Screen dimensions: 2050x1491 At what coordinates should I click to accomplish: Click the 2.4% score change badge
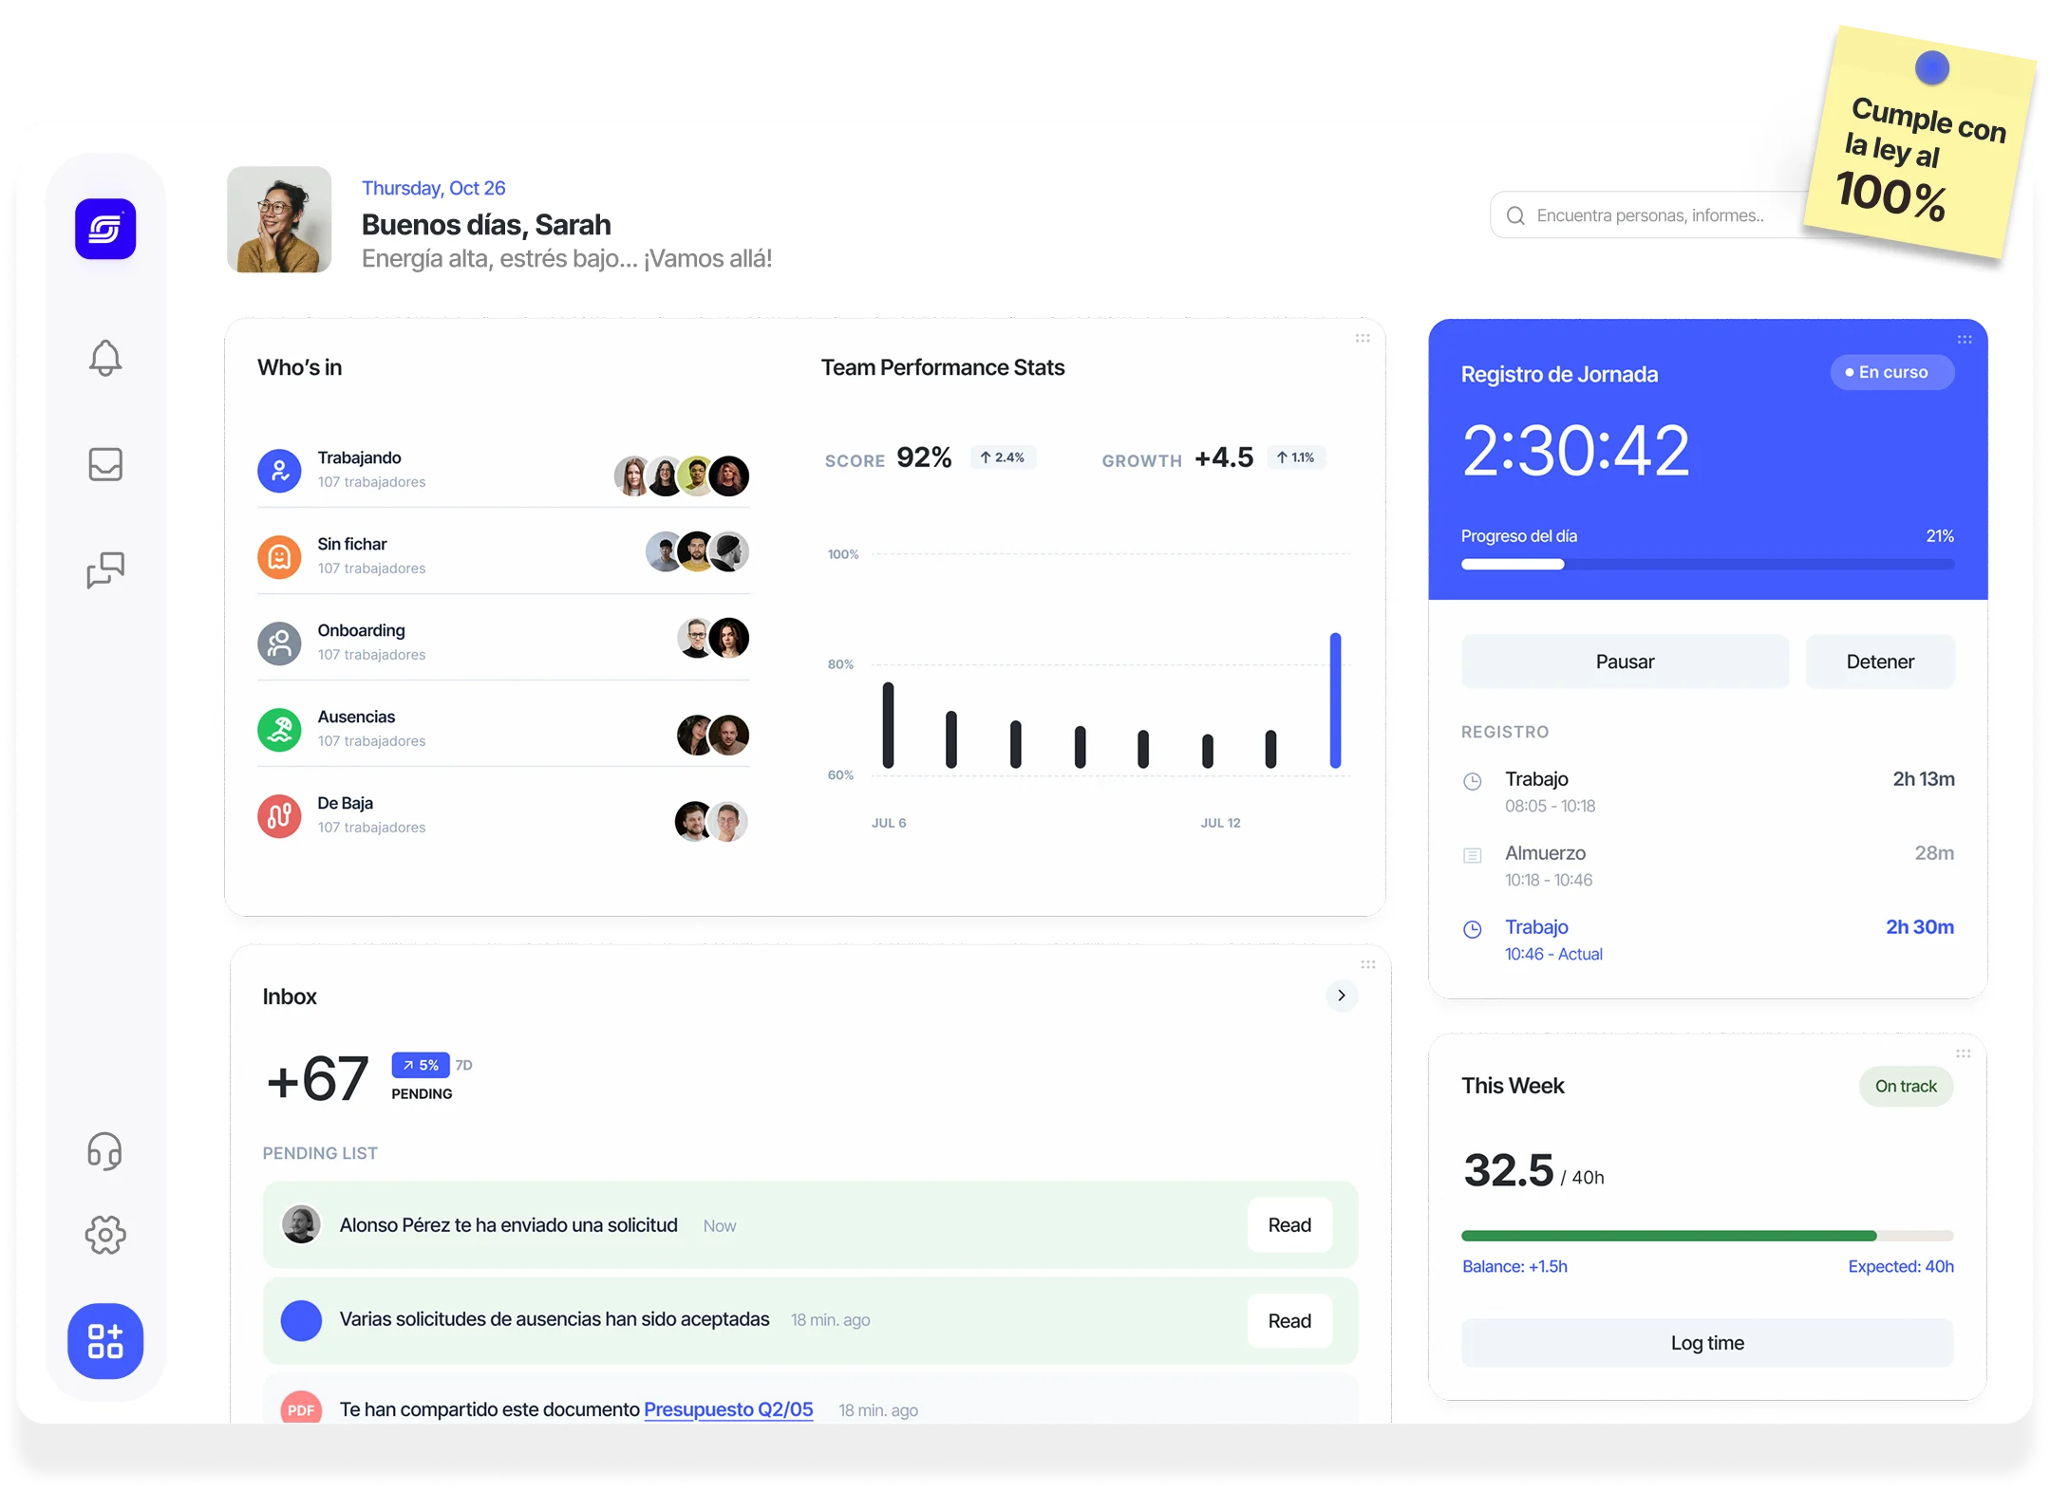1002,457
